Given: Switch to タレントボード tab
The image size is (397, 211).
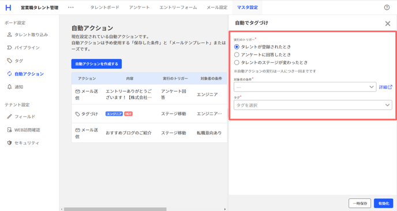Looking at the screenshot, I should tap(104, 7).
